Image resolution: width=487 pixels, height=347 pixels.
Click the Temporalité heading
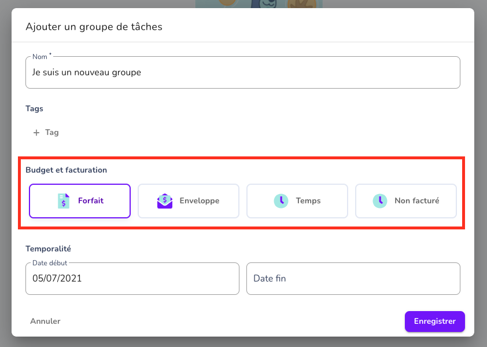[48, 249]
